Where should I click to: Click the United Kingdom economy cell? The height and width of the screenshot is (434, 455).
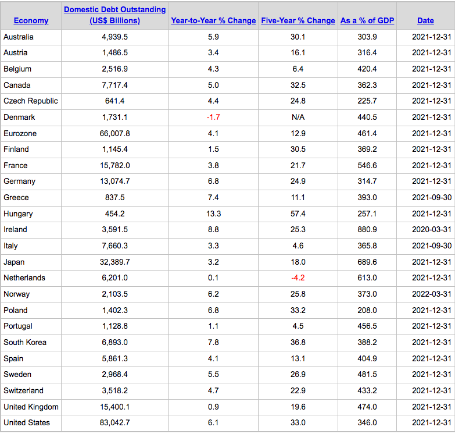[x=31, y=407]
